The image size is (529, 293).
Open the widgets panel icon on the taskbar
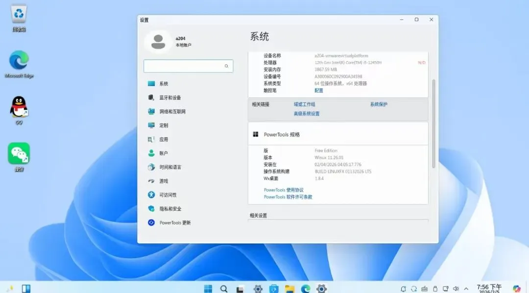coord(26,289)
